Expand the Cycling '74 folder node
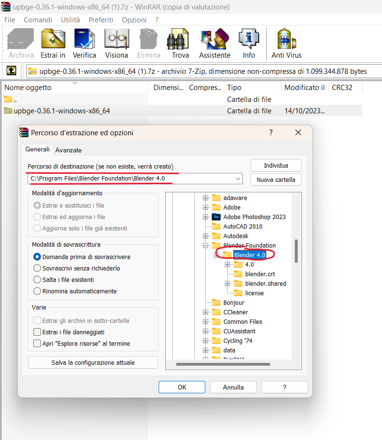 tap(205, 341)
